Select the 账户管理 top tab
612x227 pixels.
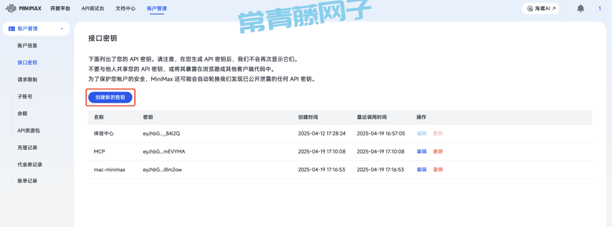point(157,8)
